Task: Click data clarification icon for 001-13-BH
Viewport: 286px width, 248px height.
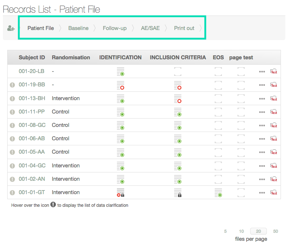Action: [12, 99]
